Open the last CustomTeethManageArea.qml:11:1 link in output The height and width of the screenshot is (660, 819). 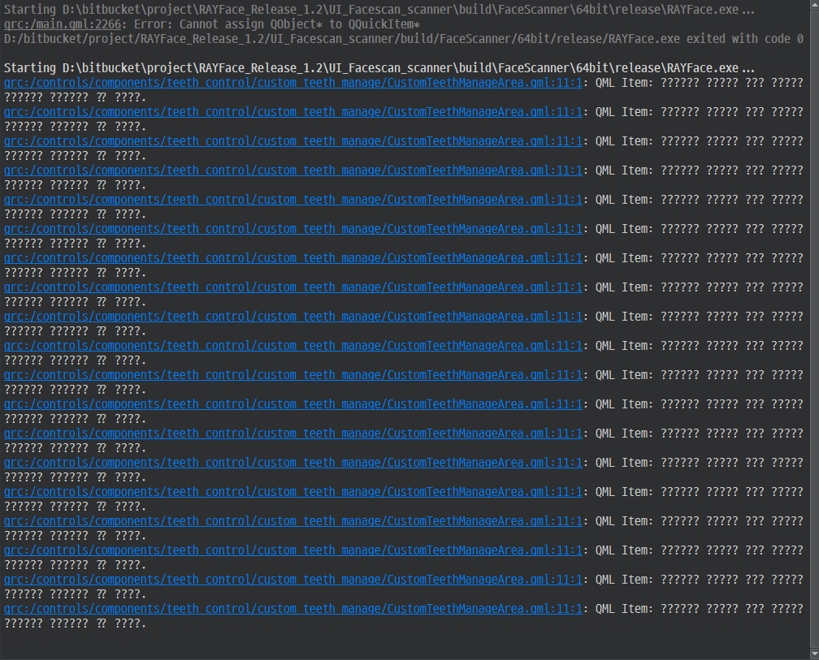click(x=293, y=609)
